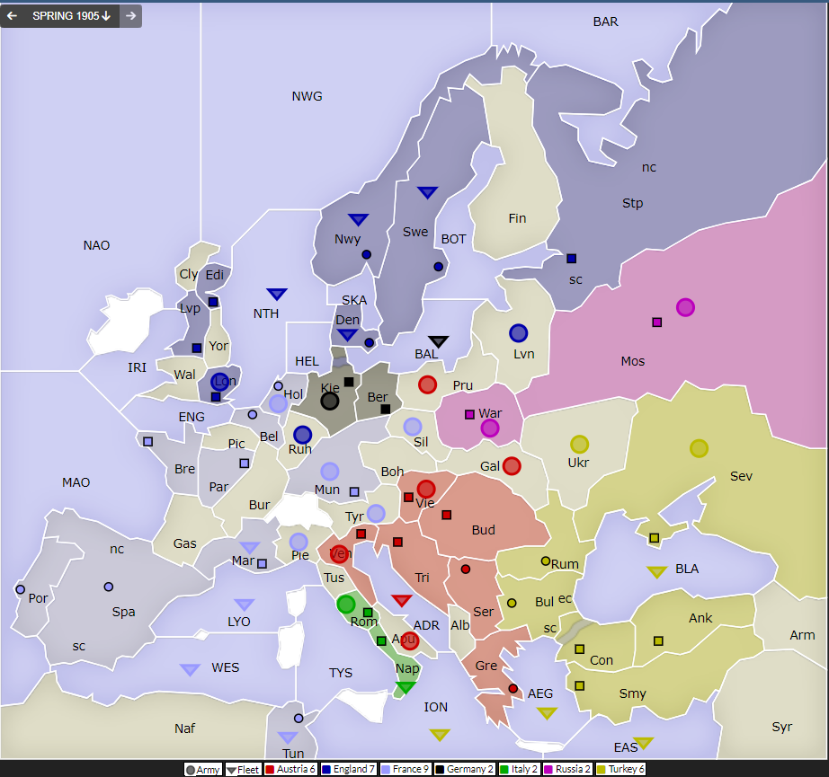Select the English fleet in Swe
Screen dimensions: 829x777
click(x=427, y=192)
